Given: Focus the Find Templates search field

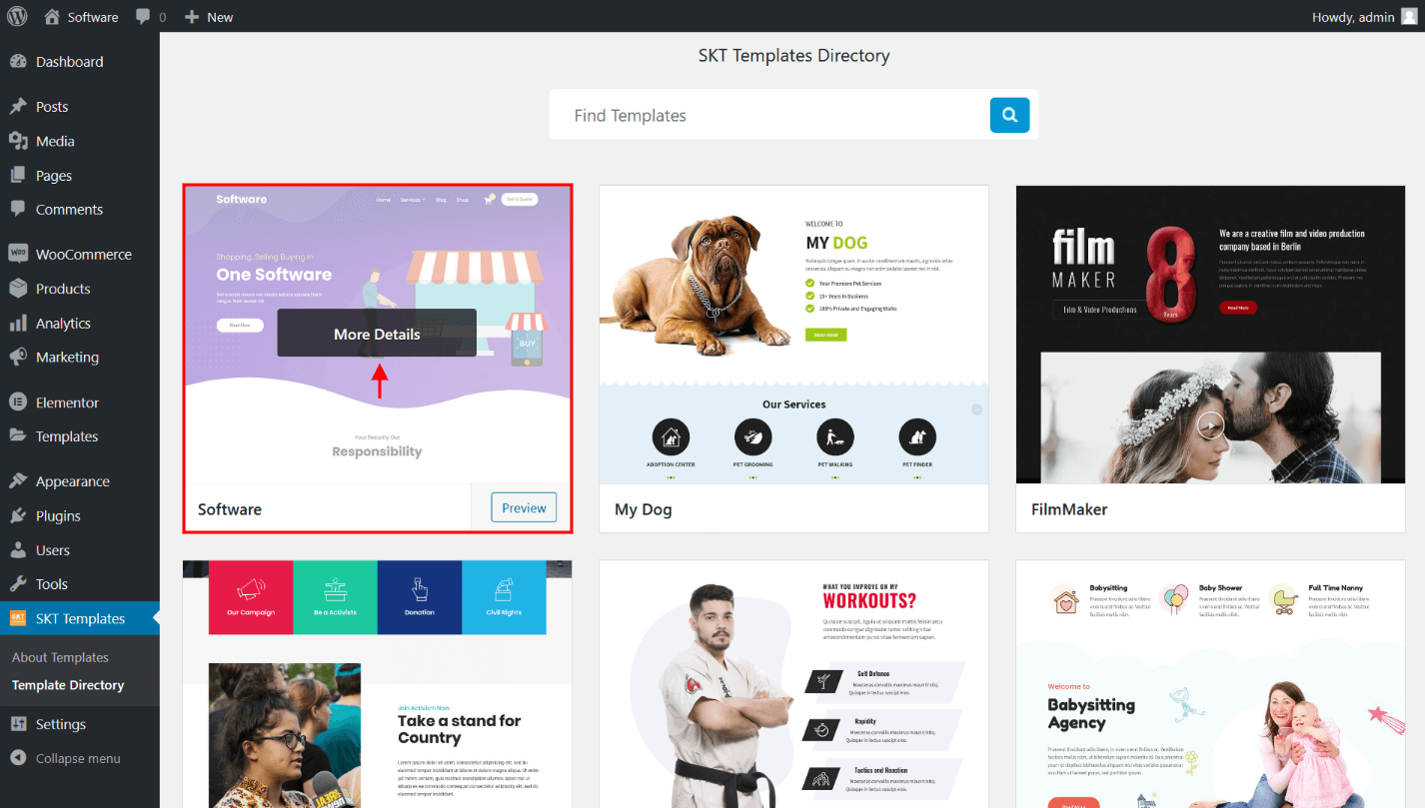Looking at the screenshot, I should pos(769,116).
